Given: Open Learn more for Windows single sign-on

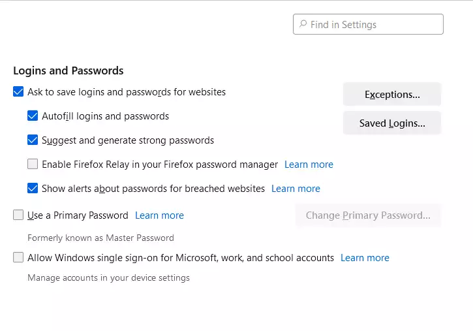Looking at the screenshot, I should 365,258.
